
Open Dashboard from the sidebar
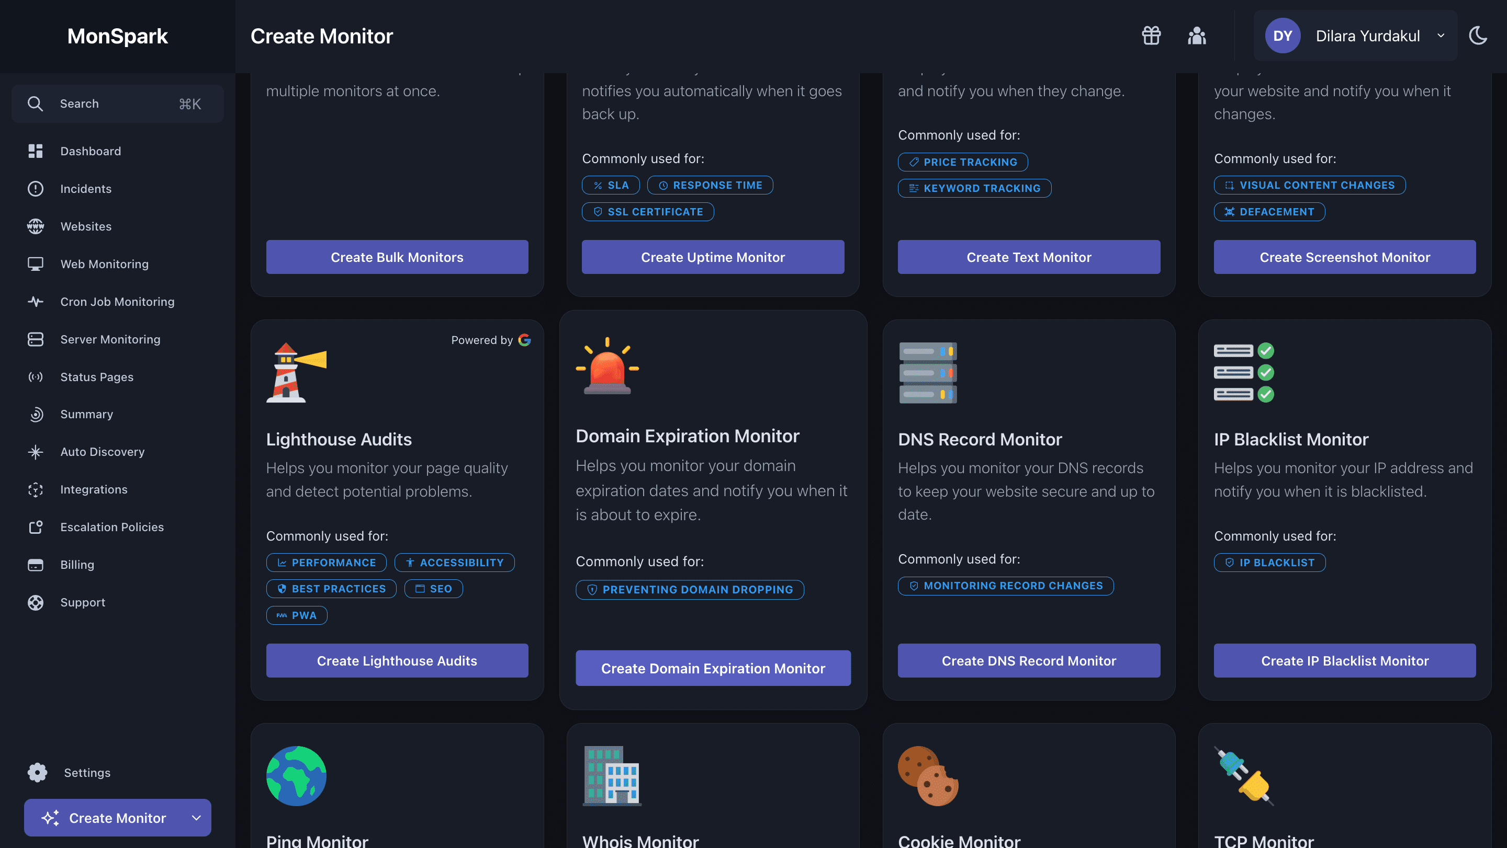tap(90, 151)
